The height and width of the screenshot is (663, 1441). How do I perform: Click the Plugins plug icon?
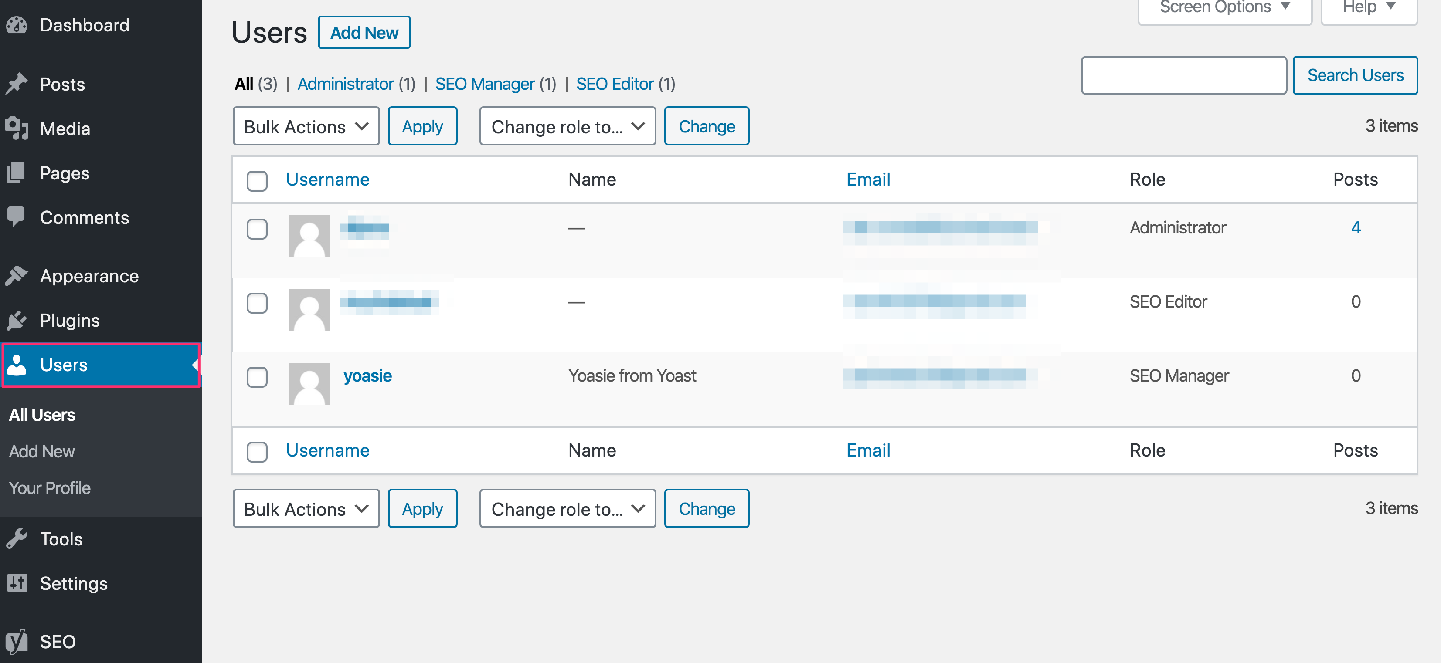coord(17,320)
